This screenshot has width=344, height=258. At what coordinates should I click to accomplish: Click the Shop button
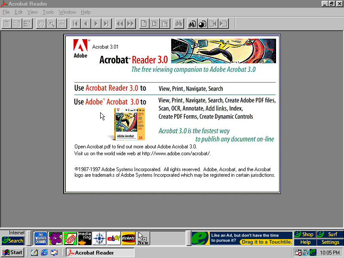click(x=304, y=234)
